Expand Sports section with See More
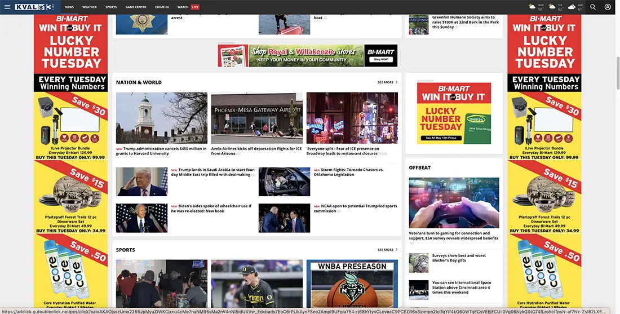The image size is (620, 314). 388,250
